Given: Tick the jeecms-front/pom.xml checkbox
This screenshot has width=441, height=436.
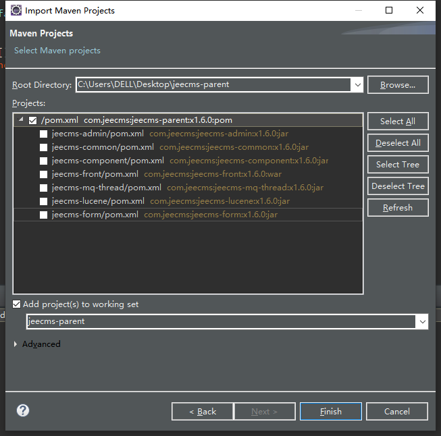Looking at the screenshot, I should coord(44,174).
